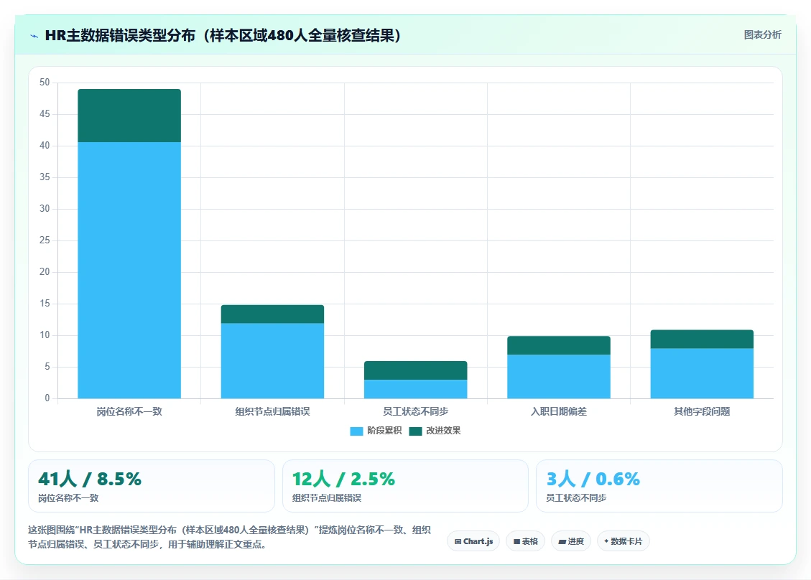Click the blue bar for 岗位名称不一致
Image resolution: width=811 pixels, height=580 pixels.
129,270
